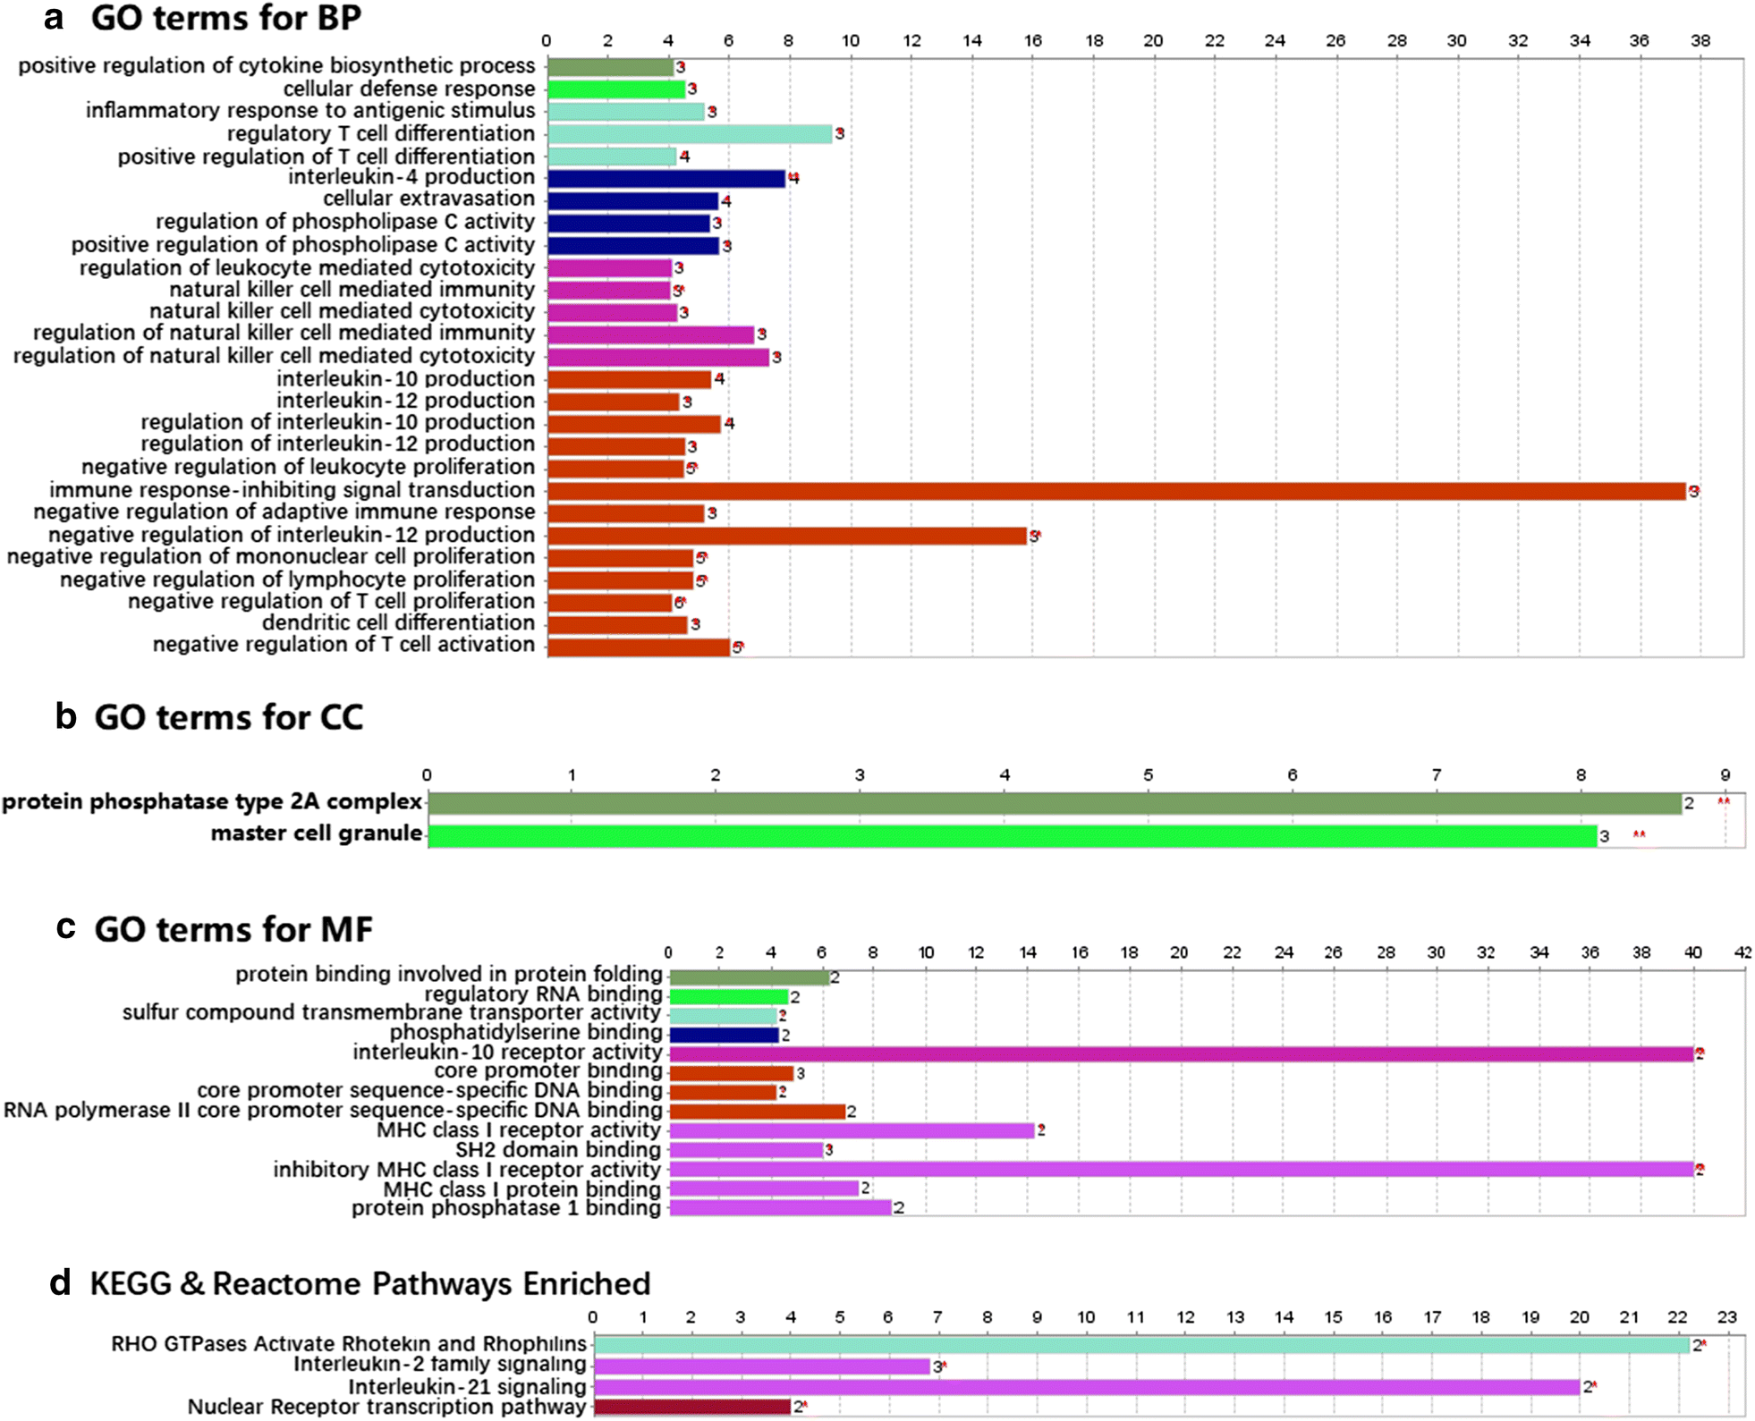
Task: Click label 'core promoter sequence-specific DNA binding'
Action: [430, 1090]
